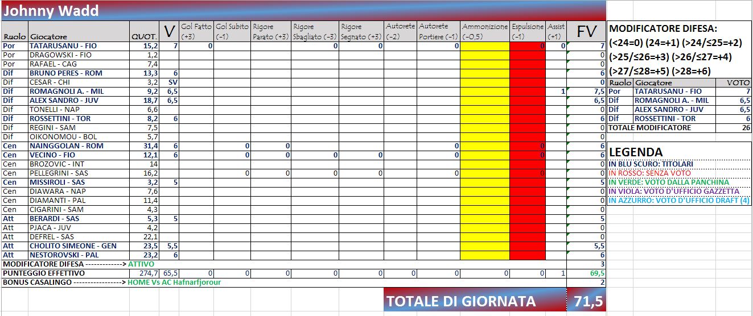The image size is (753, 316).
Task: Select the 'CESAR - CHI' player cell
Action: pyautogui.click(x=79, y=82)
